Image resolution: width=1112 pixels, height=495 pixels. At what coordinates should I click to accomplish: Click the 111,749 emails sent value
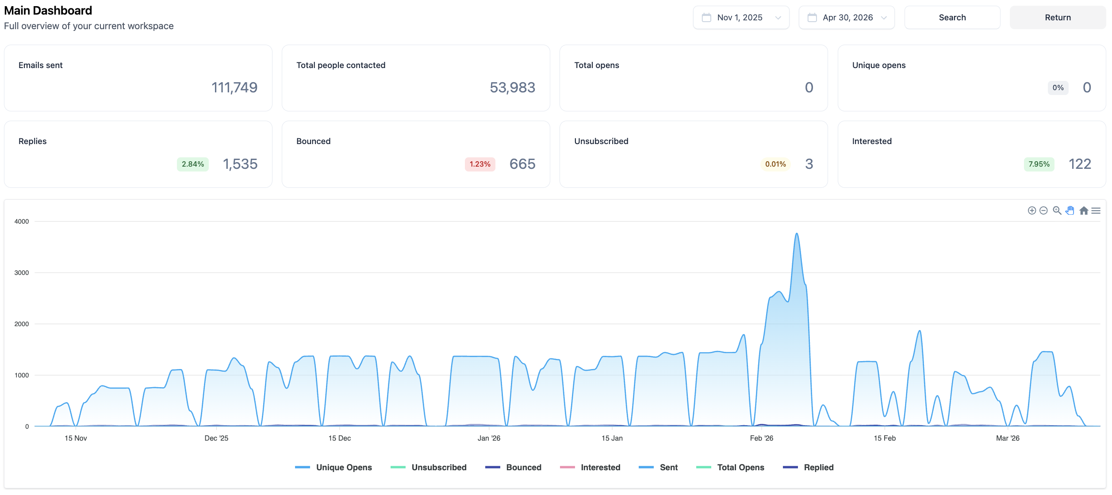[234, 88]
